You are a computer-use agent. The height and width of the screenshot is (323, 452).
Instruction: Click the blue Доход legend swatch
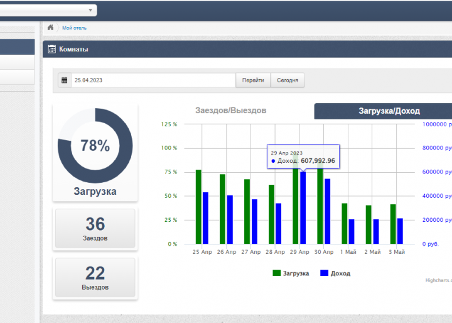coord(325,273)
